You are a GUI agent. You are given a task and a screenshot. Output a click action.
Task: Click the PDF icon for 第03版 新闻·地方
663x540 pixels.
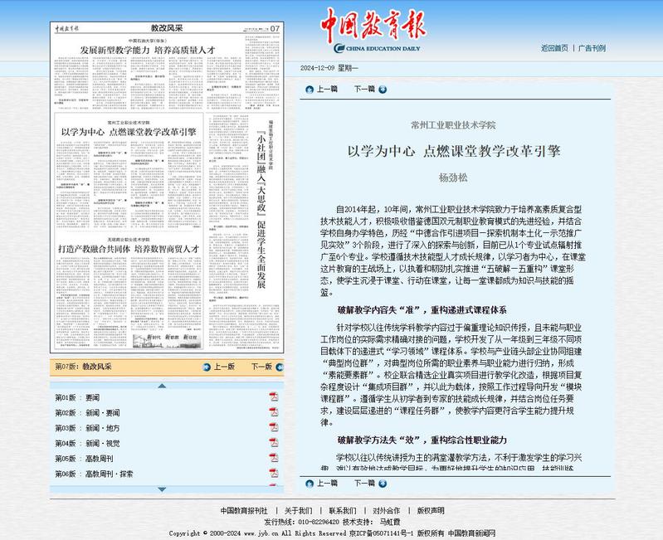point(274,428)
